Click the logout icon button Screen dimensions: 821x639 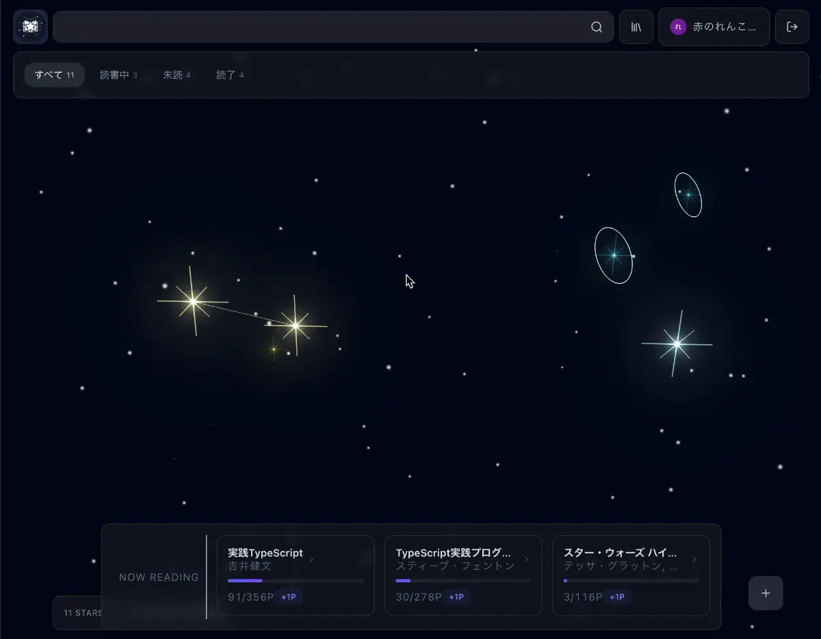point(792,27)
